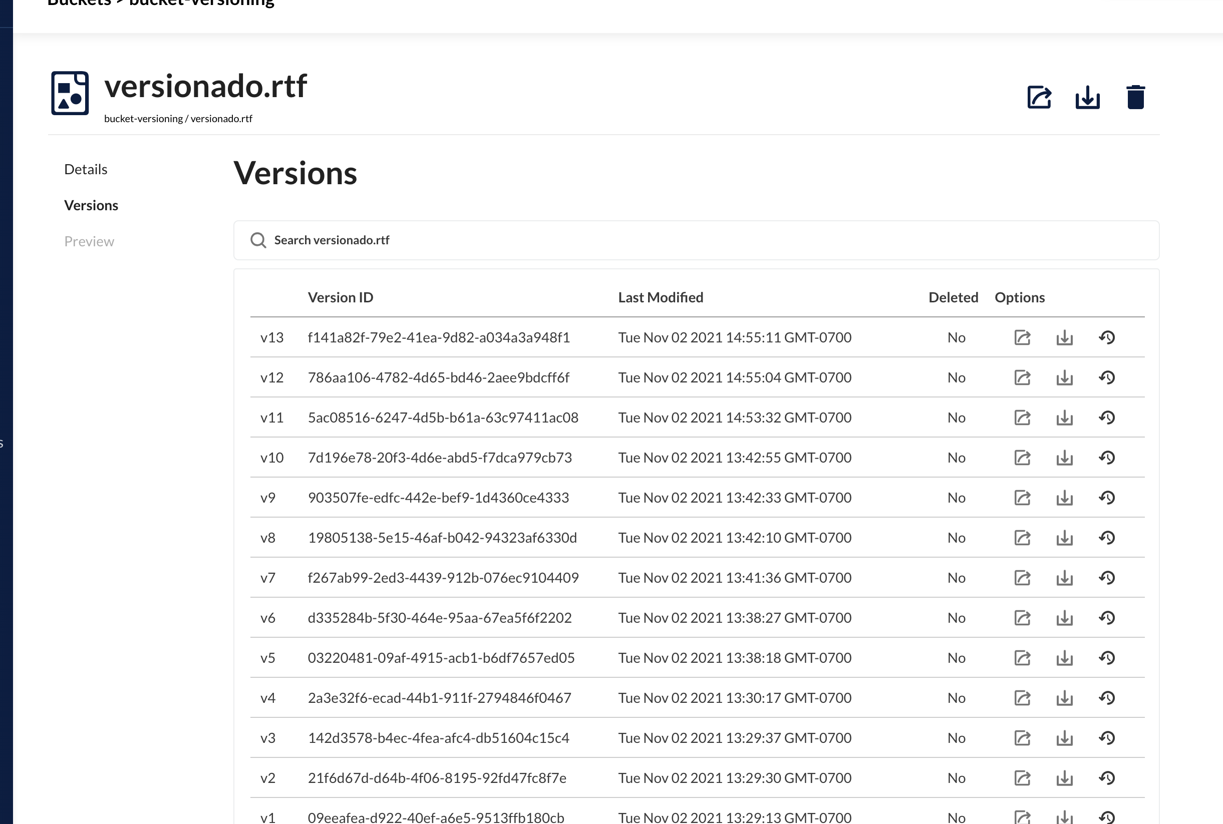Restore version v7 using the history icon

coord(1107,578)
